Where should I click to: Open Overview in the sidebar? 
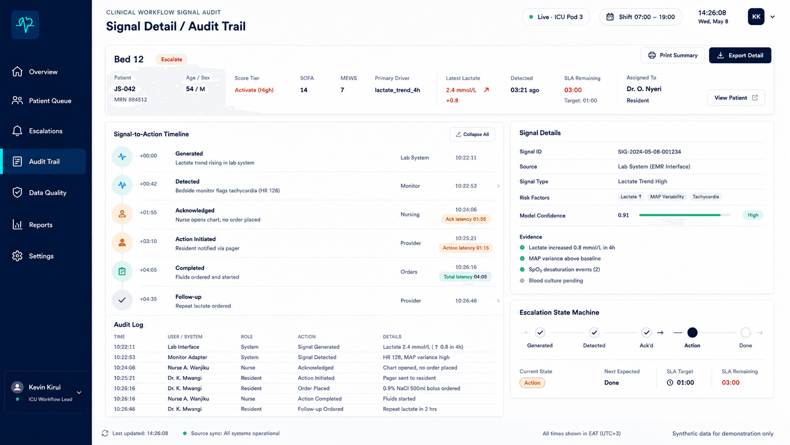43,72
